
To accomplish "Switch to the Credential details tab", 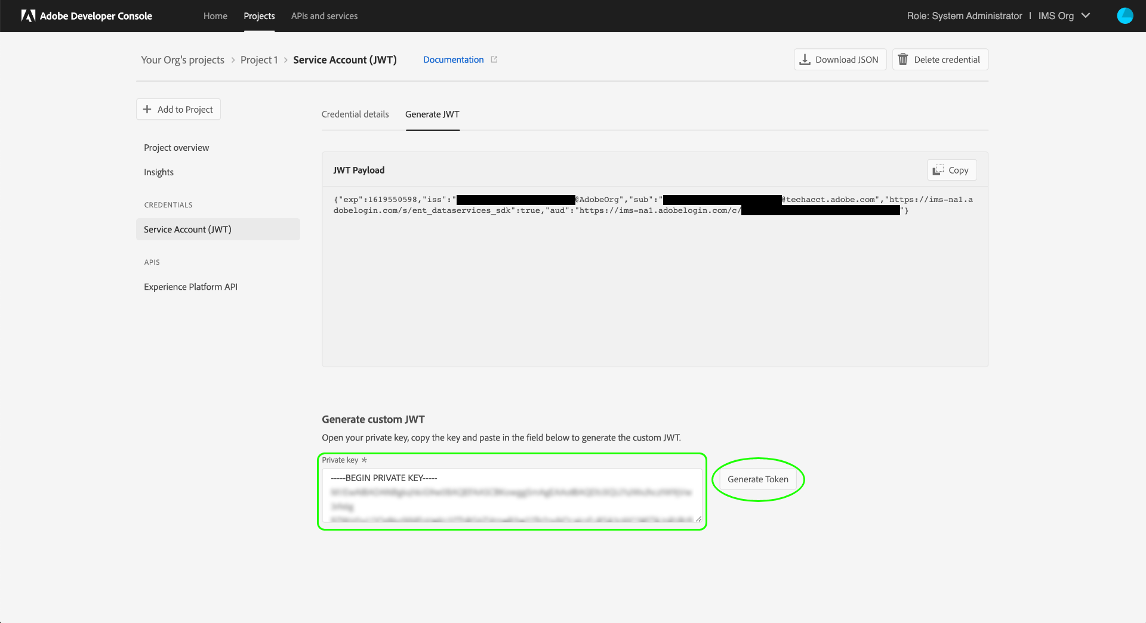I will pos(355,114).
